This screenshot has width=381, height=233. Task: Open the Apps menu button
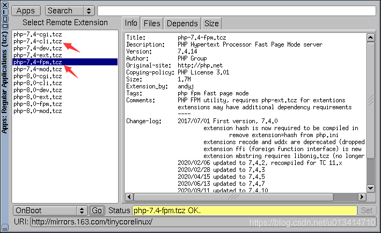coord(27,11)
